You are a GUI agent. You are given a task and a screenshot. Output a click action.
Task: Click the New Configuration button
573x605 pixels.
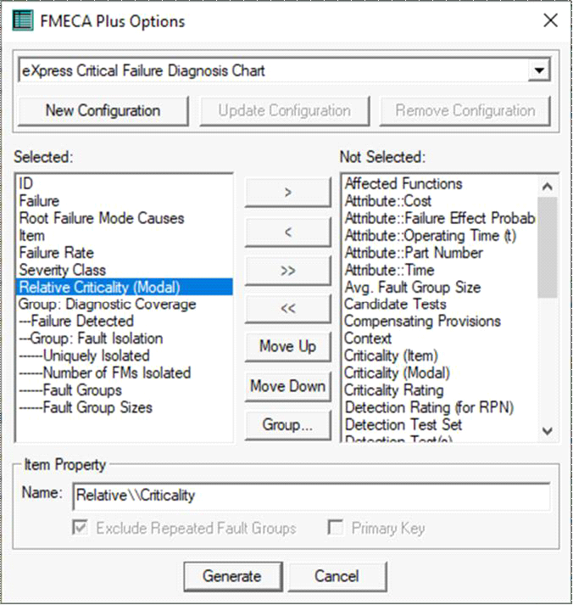click(103, 111)
